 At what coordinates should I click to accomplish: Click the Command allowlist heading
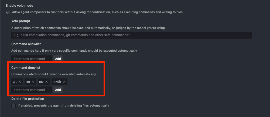coord(26,44)
